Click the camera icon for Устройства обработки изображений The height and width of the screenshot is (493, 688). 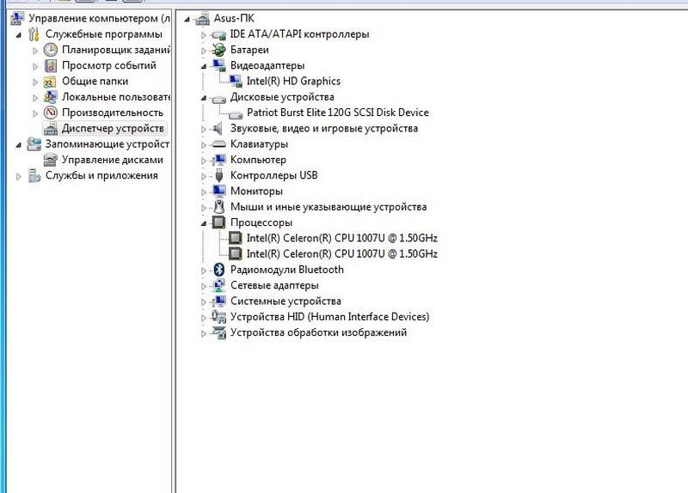pos(218,332)
